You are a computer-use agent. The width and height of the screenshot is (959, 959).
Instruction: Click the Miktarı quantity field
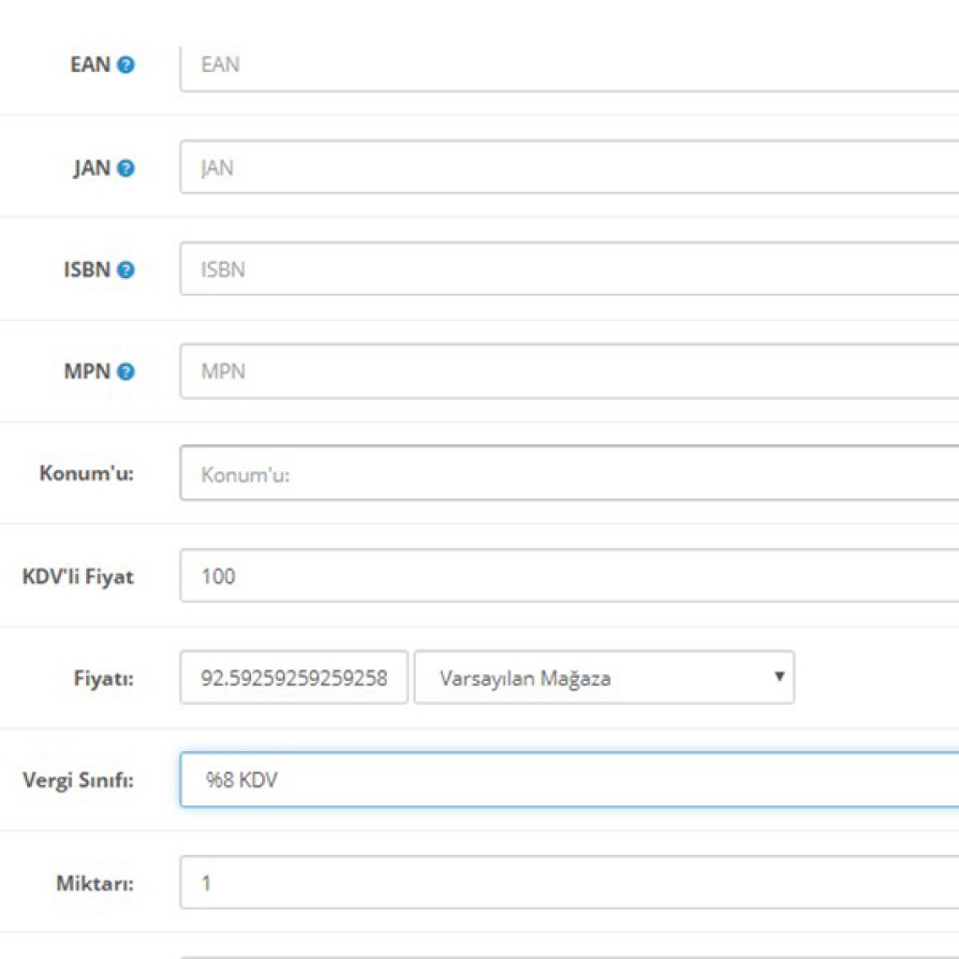coord(568,882)
